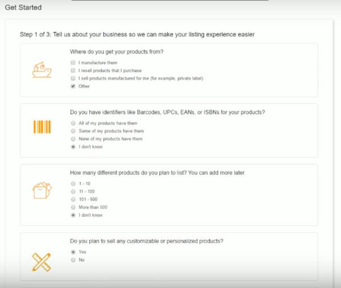This screenshot has width=341, height=288.
Task: Check 'I resell products that I purchase'
Action: click(73, 70)
